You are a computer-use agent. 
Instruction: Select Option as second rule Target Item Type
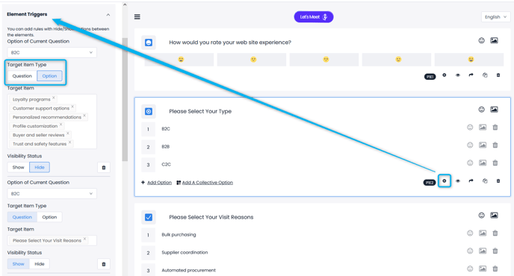point(49,217)
